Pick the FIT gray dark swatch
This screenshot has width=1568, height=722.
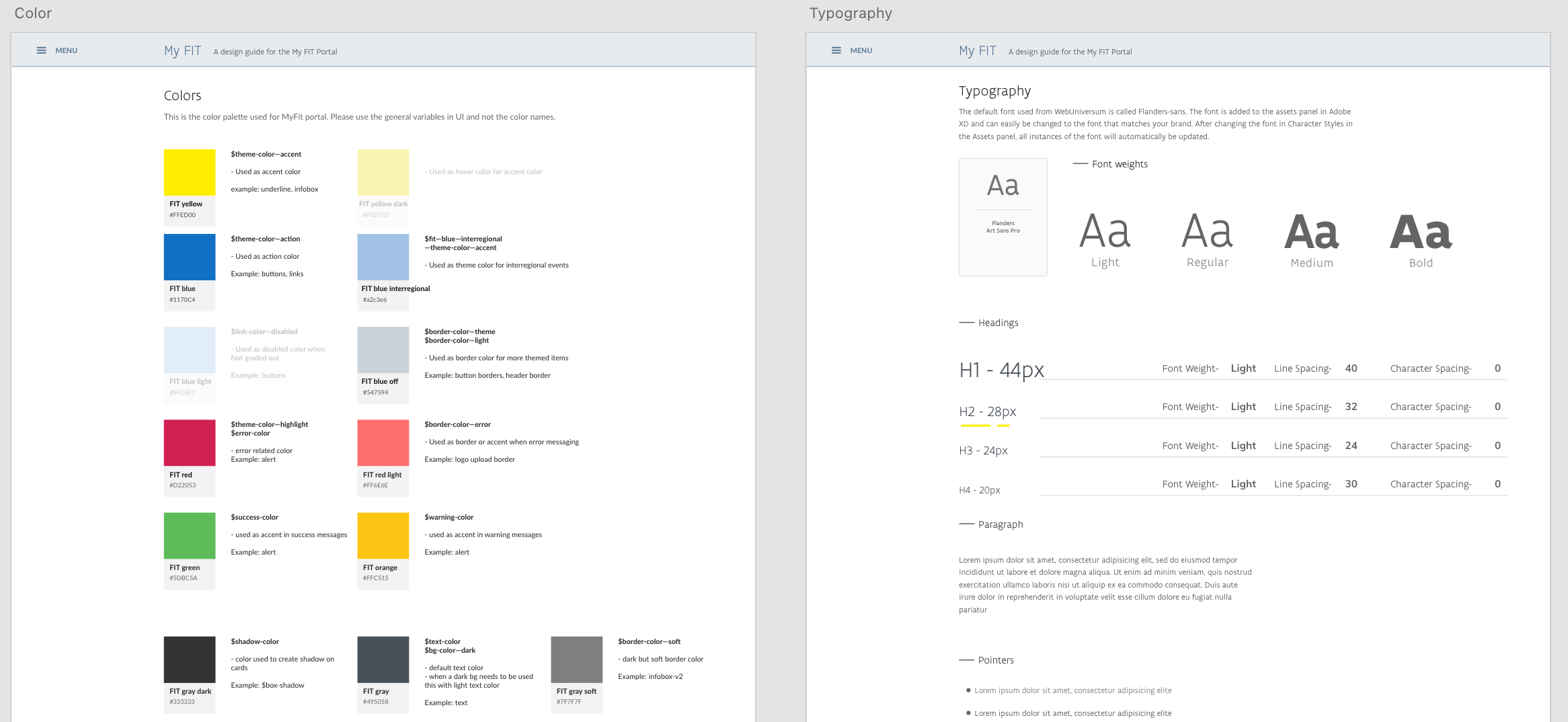(190, 659)
